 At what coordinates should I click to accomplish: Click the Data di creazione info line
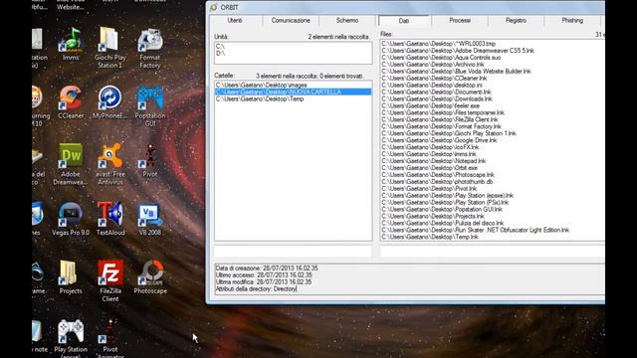[x=267, y=268]
